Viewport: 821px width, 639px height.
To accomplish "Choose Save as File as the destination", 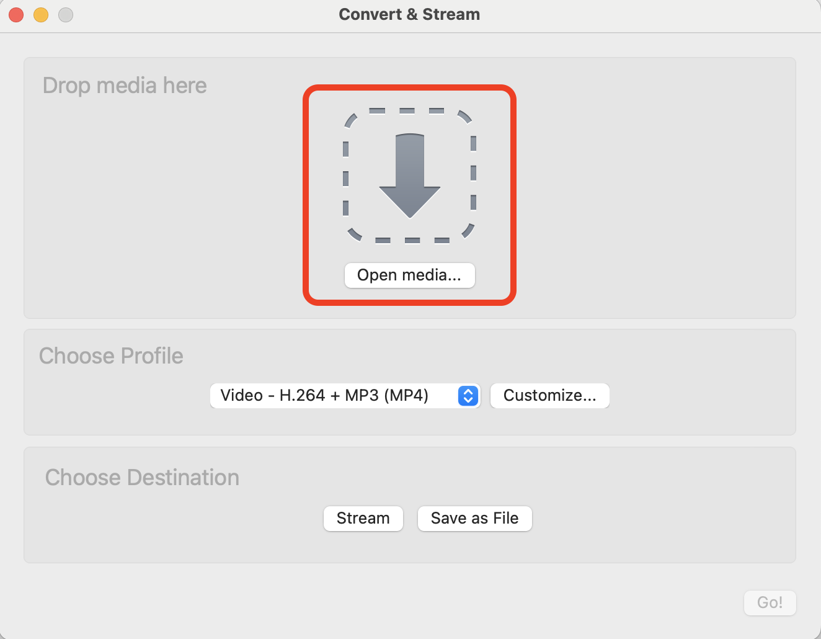I will click(x=474, y=519).
